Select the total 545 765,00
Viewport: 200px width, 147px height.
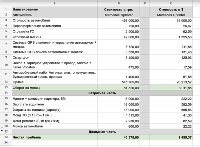coord(119,82)
